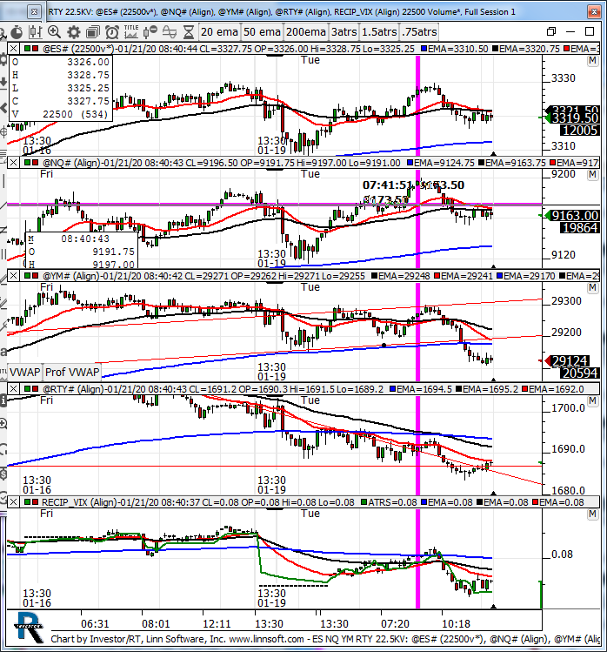
Task: Click the 12:11 time axis label
Action: [217, 624]
